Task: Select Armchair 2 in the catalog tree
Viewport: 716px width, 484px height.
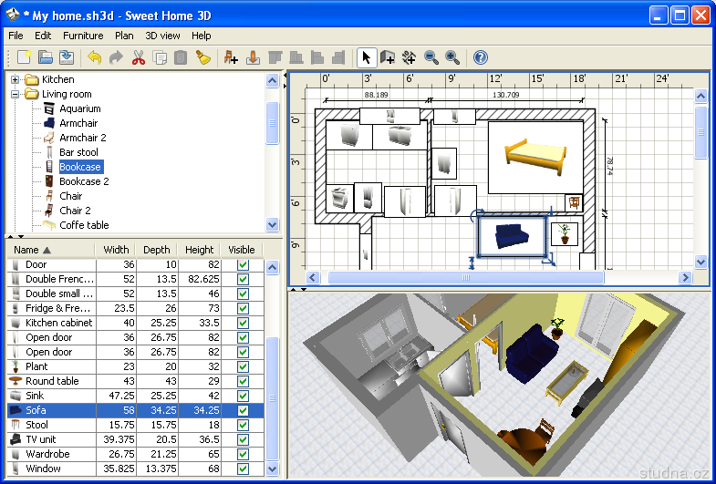Action: coord(82,138)
